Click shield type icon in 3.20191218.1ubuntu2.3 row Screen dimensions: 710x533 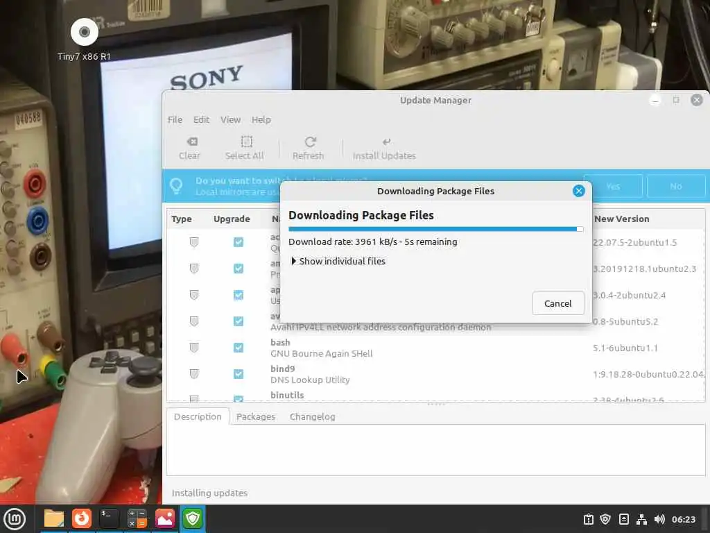tap(194, 269)
